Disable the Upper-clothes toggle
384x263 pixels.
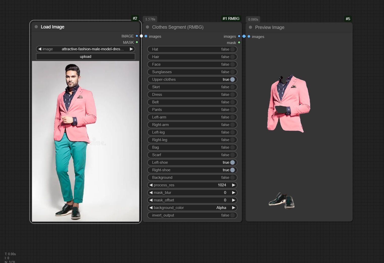(x=232, y=79)
